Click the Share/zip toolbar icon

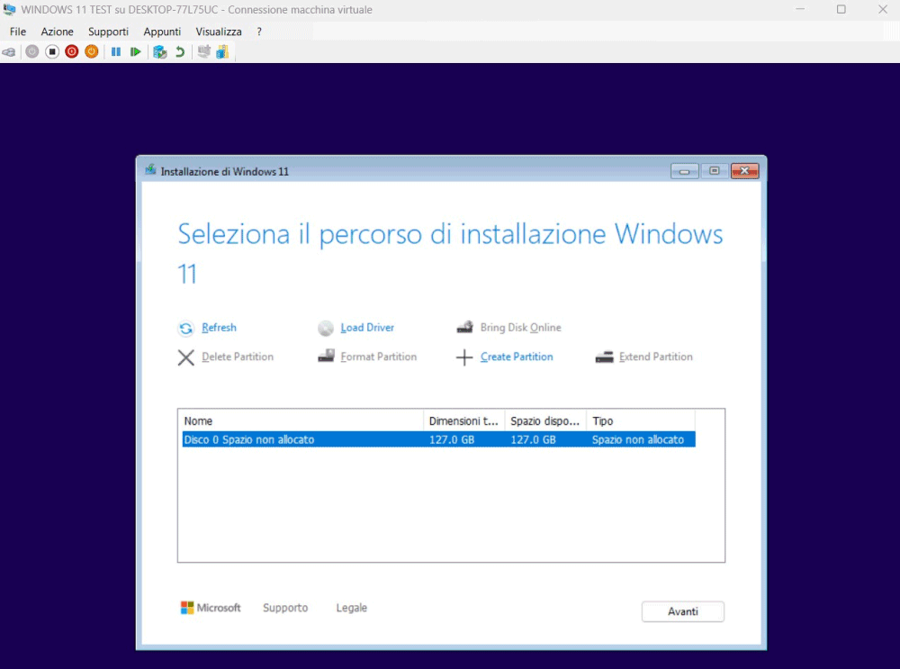click(x=222, y=51)
